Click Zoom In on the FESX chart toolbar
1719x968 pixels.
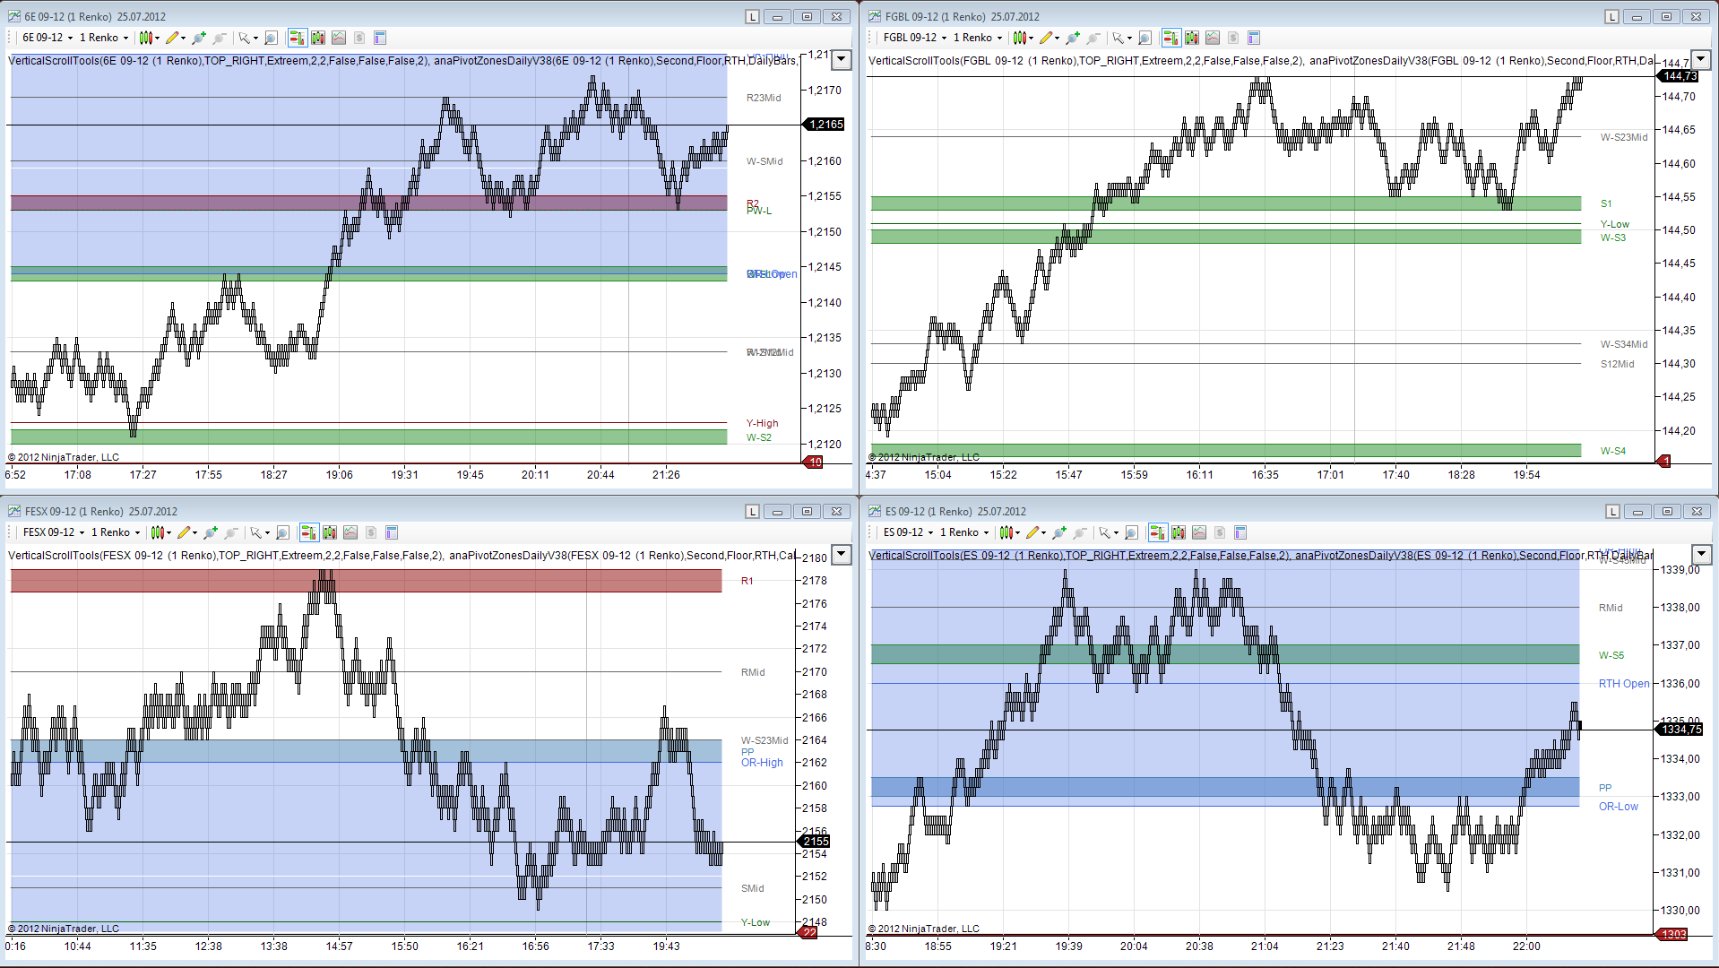[211, 532]
